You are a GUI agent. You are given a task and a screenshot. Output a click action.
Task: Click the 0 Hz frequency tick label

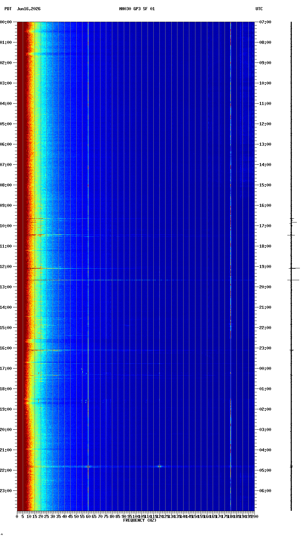[x=17, y=517]
